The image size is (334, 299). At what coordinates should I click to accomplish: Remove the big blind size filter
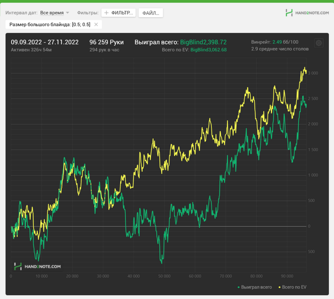point(96,24)
